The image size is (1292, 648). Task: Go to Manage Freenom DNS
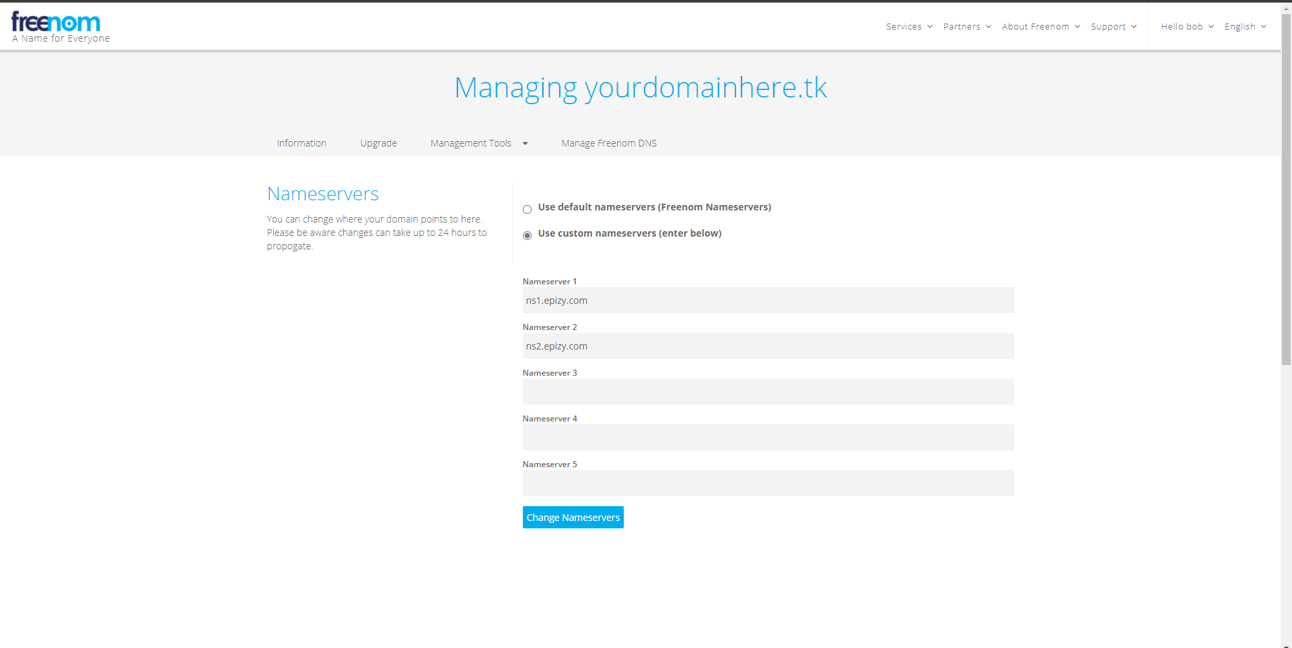click(609, 143)
